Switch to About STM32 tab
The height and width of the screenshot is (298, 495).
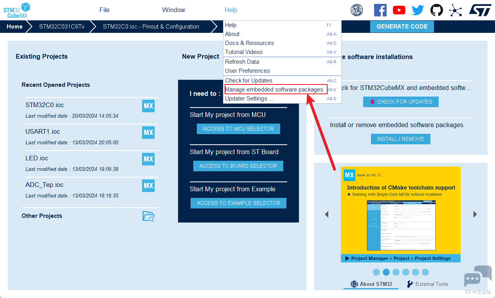[371, 284]
